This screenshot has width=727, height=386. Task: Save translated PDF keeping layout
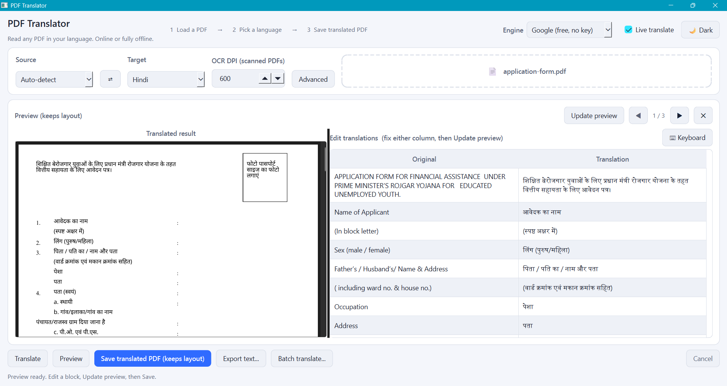click(x=153, y=358)
